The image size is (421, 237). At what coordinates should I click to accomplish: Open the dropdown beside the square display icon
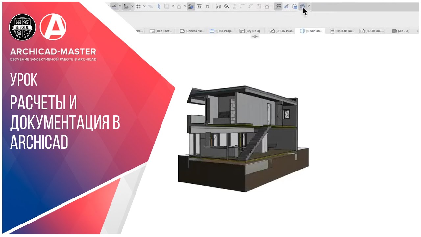173,6
